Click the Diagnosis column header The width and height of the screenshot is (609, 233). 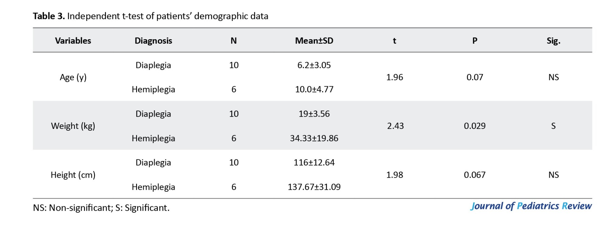pos(153,41)
